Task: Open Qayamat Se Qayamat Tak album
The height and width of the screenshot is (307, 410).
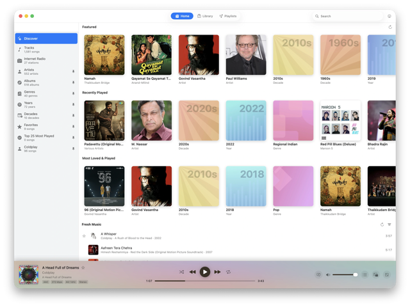Action: pyautogui.click(x=151, y=55)
